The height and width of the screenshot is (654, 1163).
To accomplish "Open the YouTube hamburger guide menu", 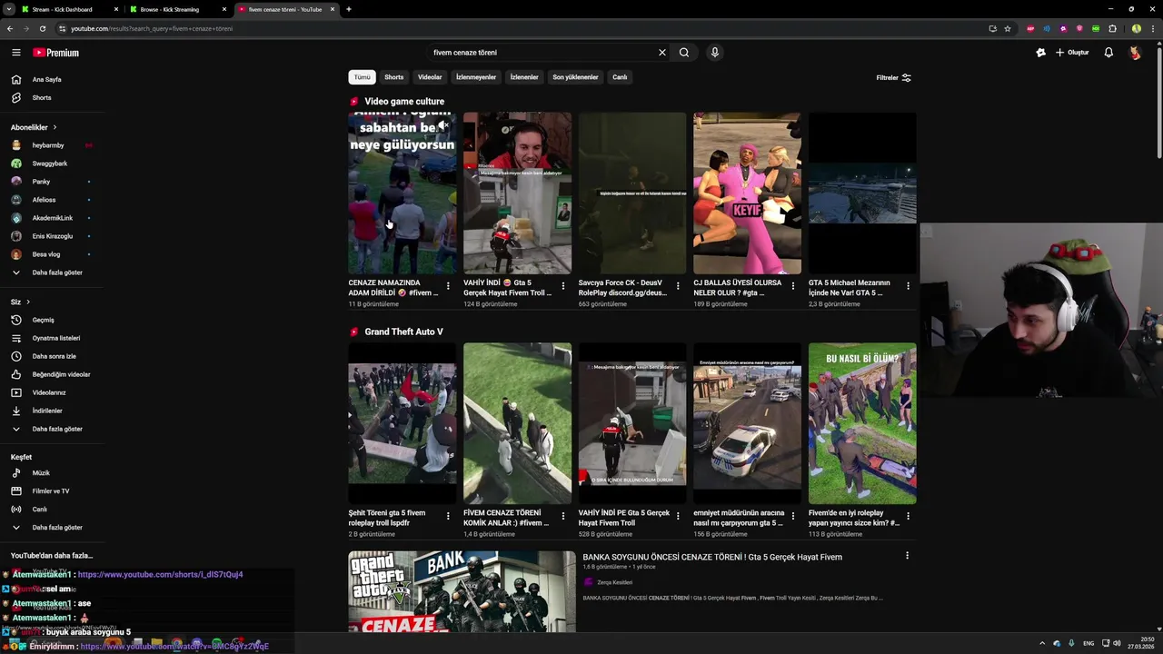I will click(15, 53).
